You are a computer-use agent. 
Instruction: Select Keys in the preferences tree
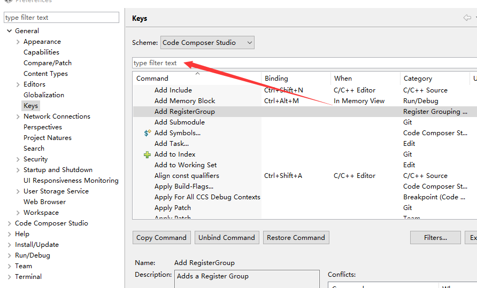(x=30, y=106)
